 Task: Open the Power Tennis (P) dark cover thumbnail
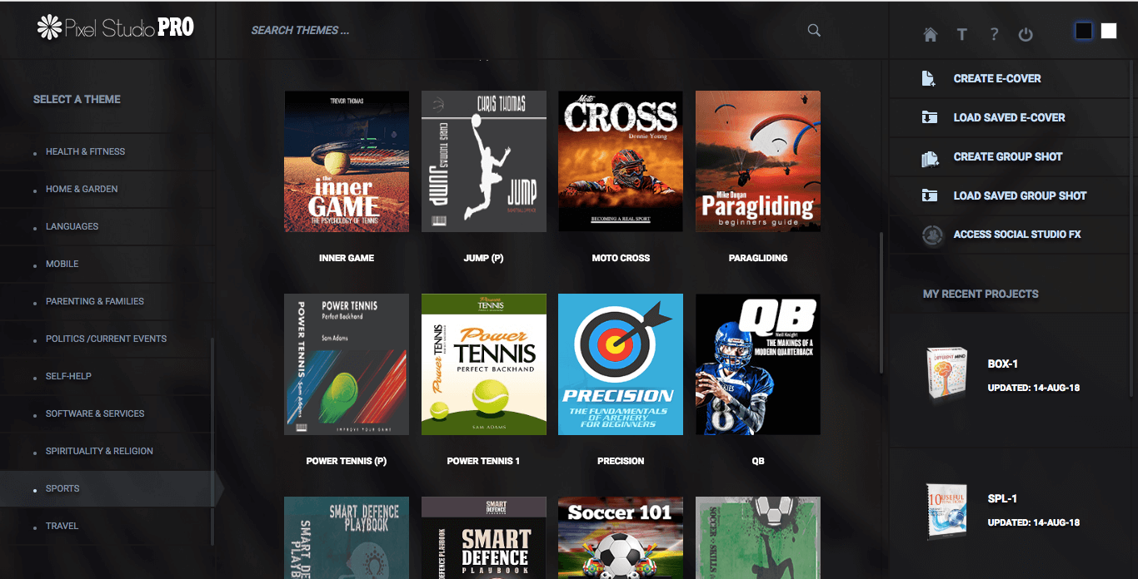(x=347, y=364)
